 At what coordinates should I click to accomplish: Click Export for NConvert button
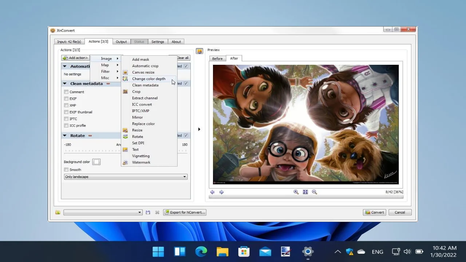pyautogui.click(x=185, y=212)
